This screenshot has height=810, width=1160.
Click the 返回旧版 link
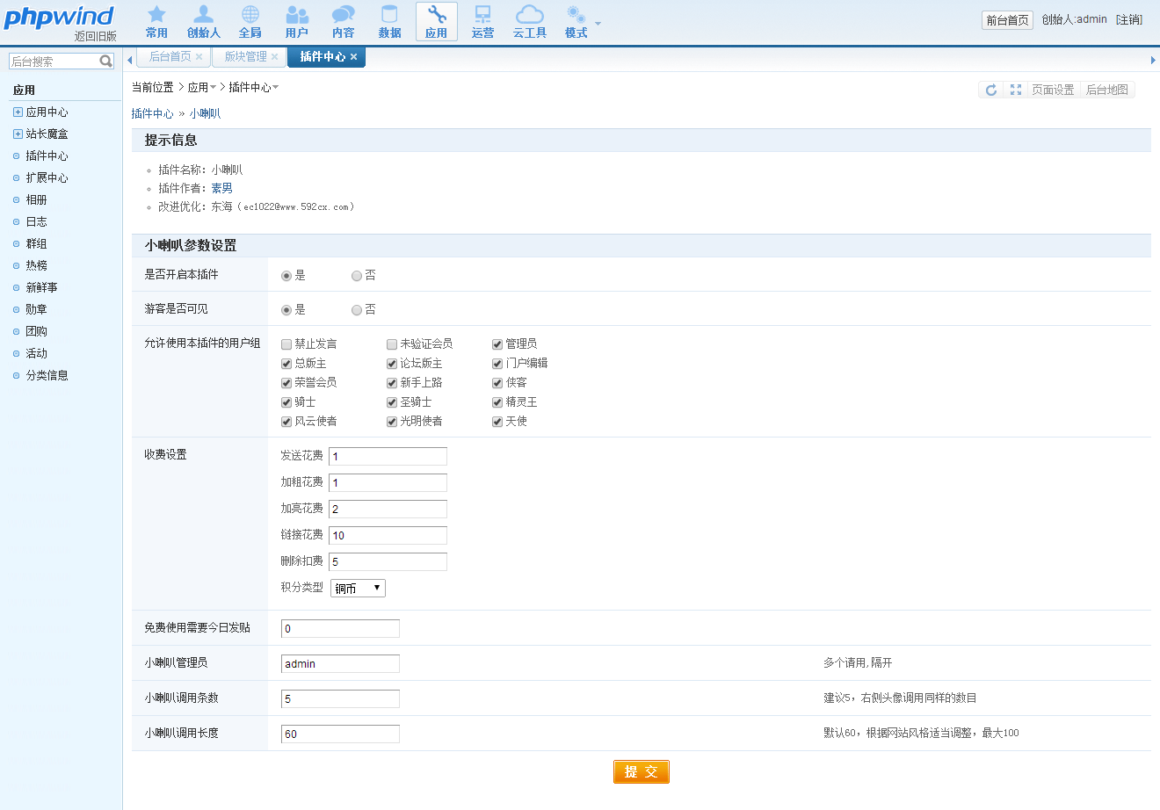tap(96, 37)
